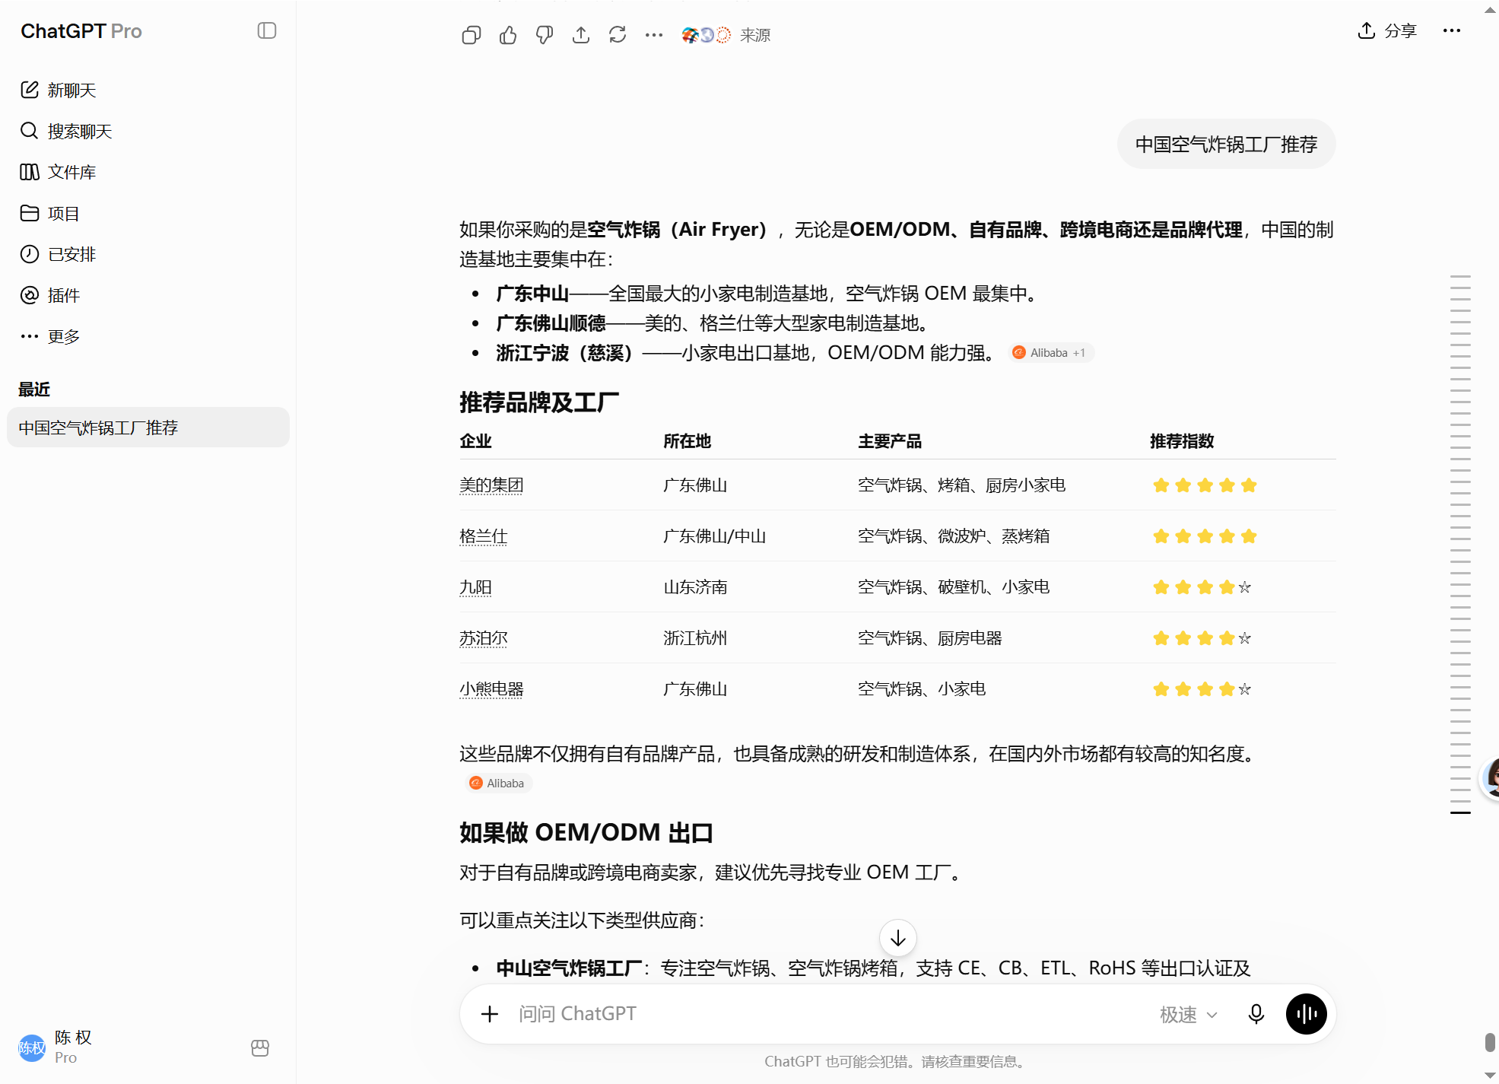Give a thumbs down to the response
1499x1084 pixels.
pos(545,35)
